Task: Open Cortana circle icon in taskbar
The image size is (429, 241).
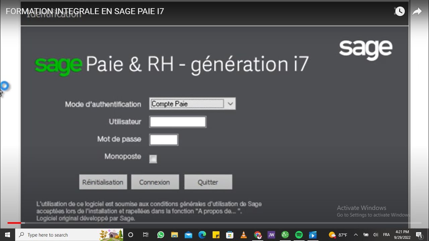Action: 131,235
